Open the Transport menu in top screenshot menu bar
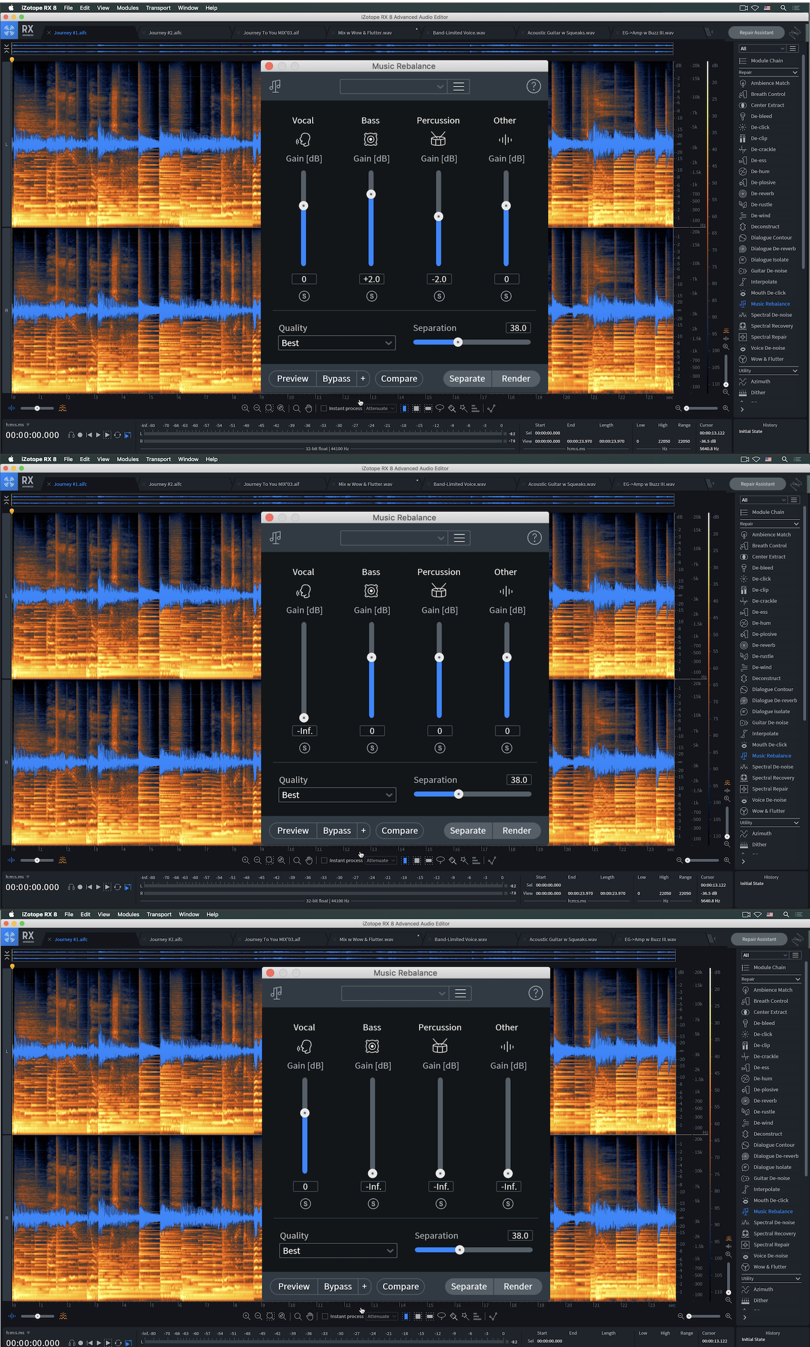 tap(158, 8)
